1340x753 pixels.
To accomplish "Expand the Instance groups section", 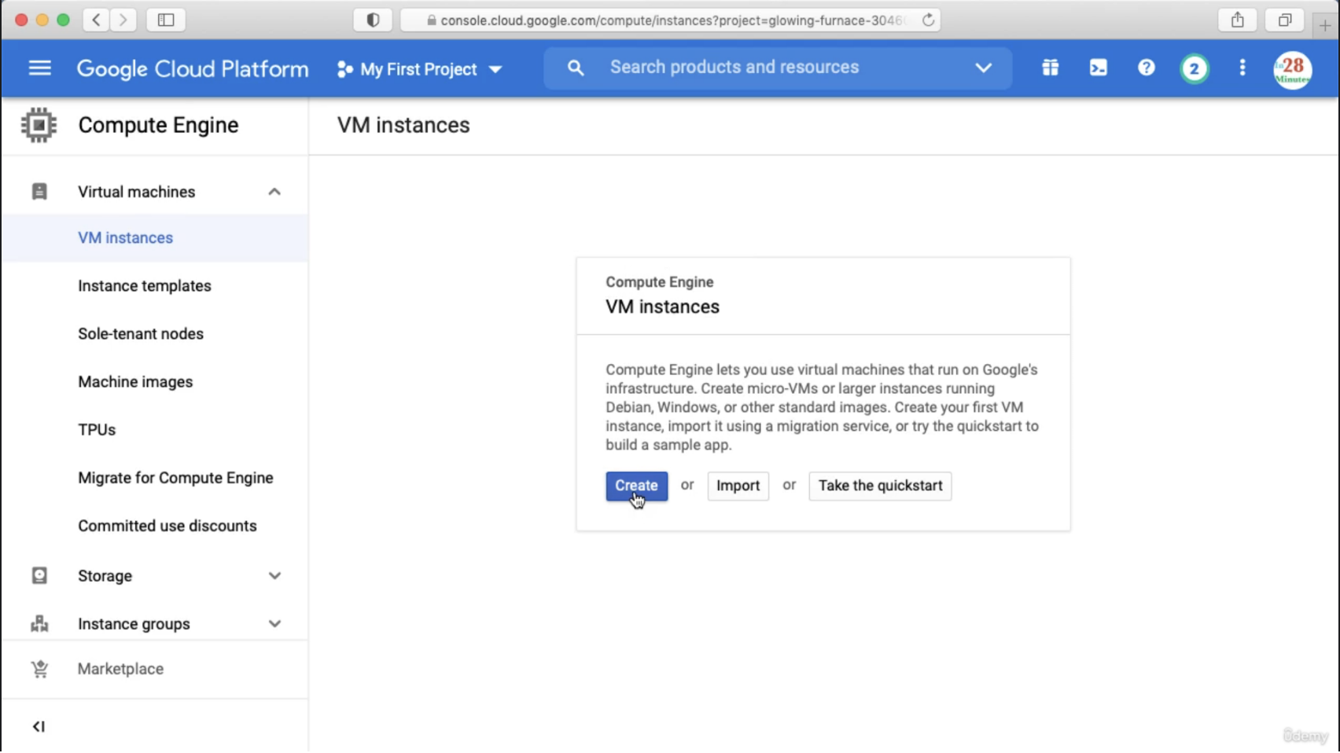I will (274, 624).
